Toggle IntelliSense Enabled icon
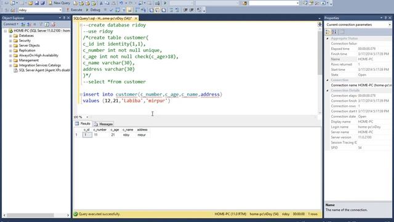Screen dimensions: 394x222 (x=130, y=10)
